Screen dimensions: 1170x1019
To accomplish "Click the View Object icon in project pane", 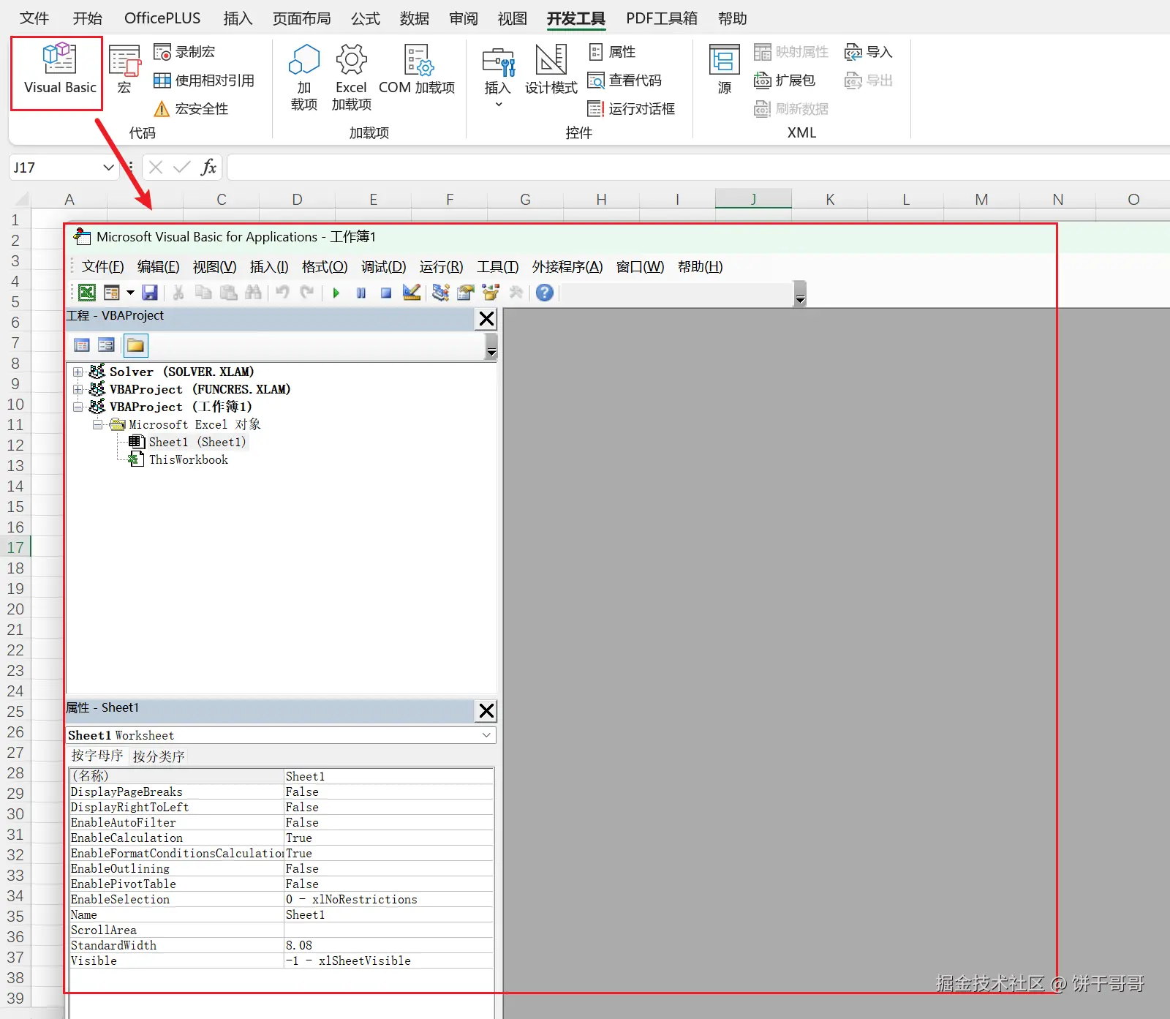I will point(106,345).
